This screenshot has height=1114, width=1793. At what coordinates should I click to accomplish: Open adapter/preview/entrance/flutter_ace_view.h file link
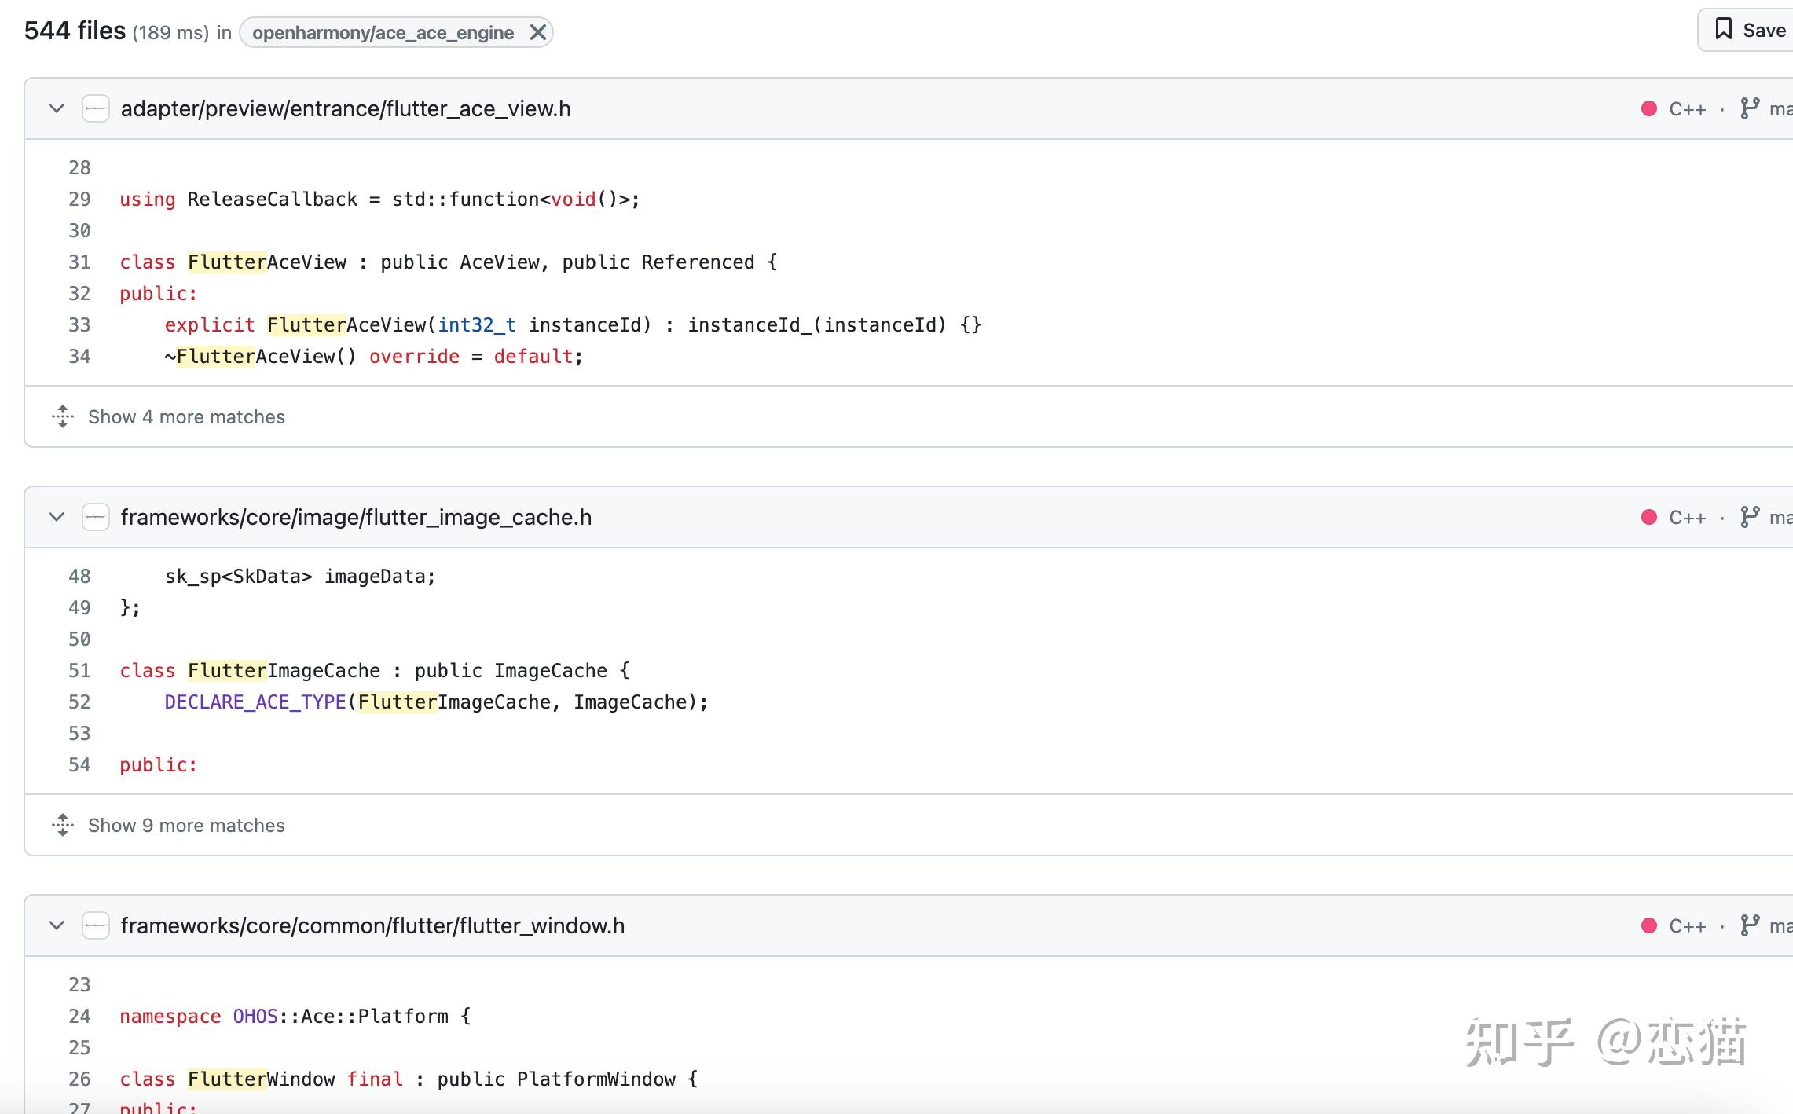click(x=346, y=108)
